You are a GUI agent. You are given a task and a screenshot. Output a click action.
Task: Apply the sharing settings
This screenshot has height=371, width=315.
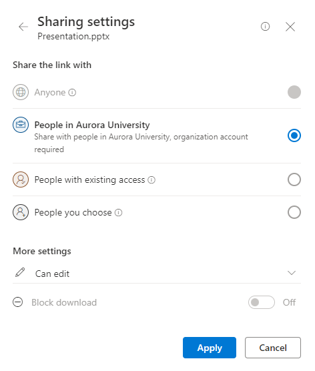pyautogui.click(x=210, y=348)
